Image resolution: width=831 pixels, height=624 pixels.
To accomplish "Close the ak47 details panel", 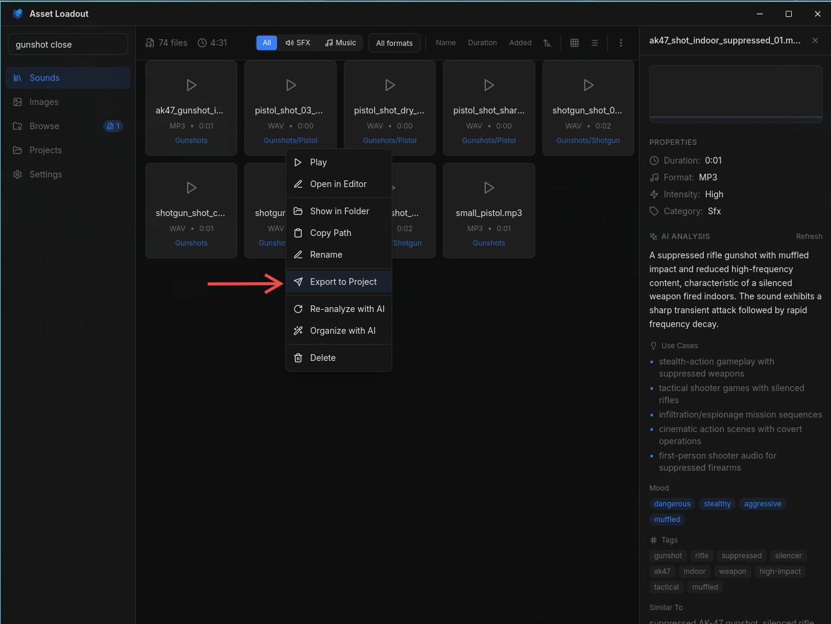I will (x=815, y=40).
